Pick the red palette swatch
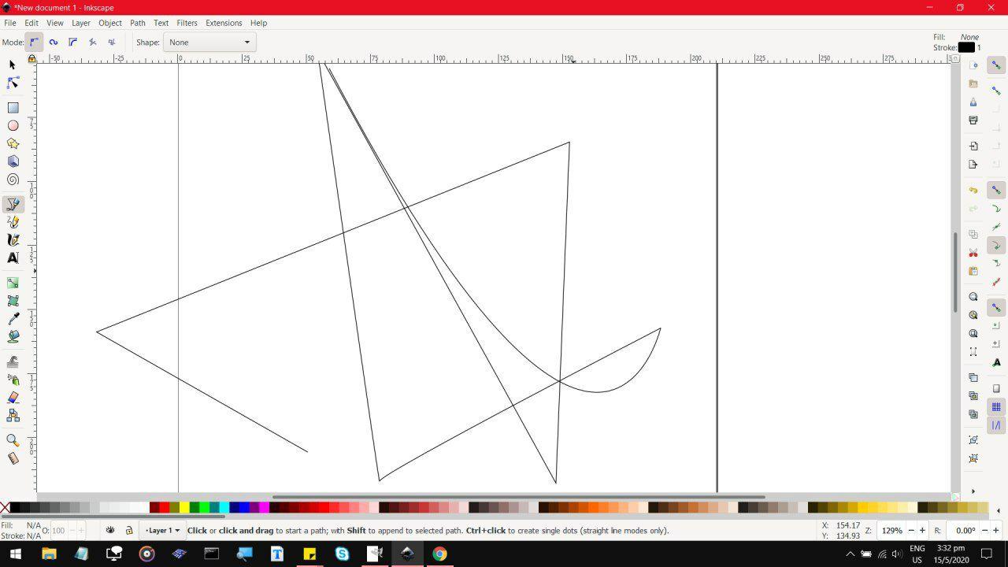Viewport: 1008px width, 567px height. (165, 508)
